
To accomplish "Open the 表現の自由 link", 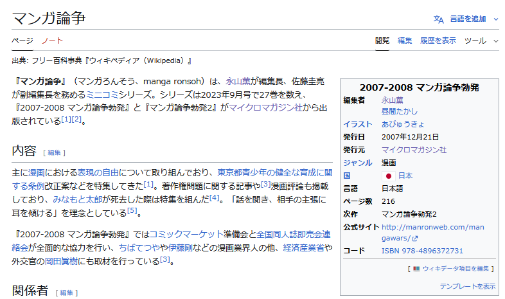I will pos(98,173).
